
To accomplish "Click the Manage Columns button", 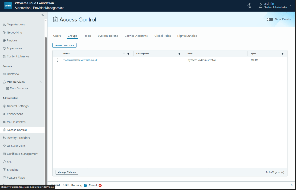I will click(67, 172).
